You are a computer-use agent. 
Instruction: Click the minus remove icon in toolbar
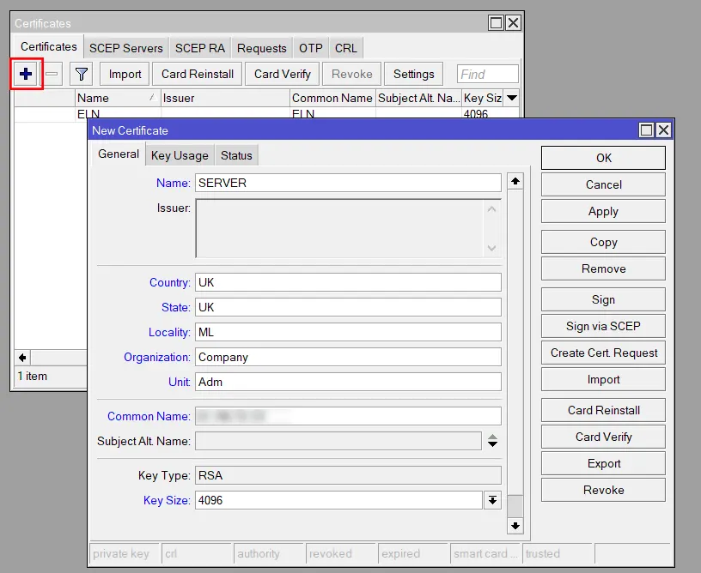click(52, 74)
